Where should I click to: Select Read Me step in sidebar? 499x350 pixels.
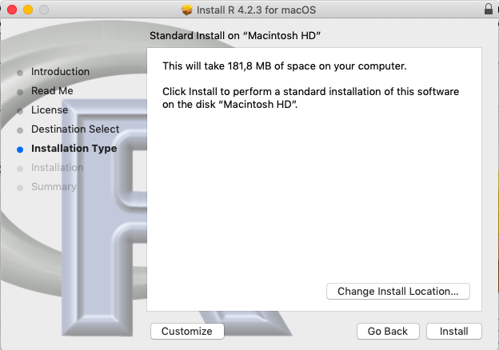pos(52,90)
